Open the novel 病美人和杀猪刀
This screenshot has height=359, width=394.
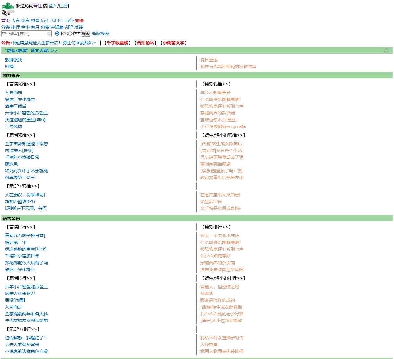[20, 293]
